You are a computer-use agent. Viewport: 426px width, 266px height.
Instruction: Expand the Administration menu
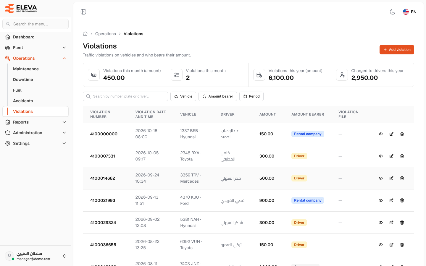pos(35,133)
